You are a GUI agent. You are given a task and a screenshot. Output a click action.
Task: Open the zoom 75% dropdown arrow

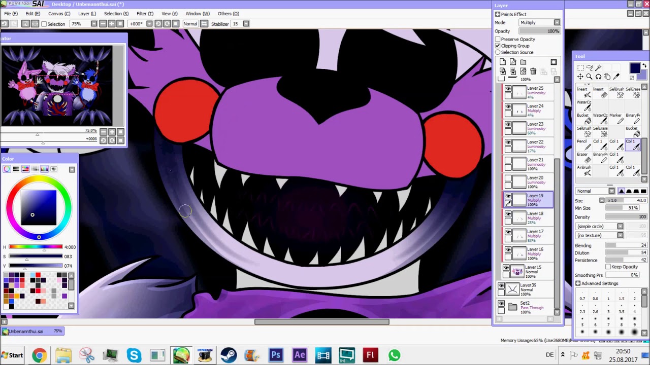(94, 24)
